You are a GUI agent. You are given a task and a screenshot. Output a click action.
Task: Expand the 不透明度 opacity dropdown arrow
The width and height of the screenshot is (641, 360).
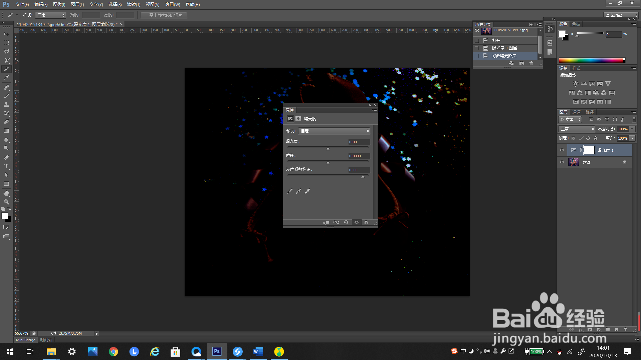632,129
